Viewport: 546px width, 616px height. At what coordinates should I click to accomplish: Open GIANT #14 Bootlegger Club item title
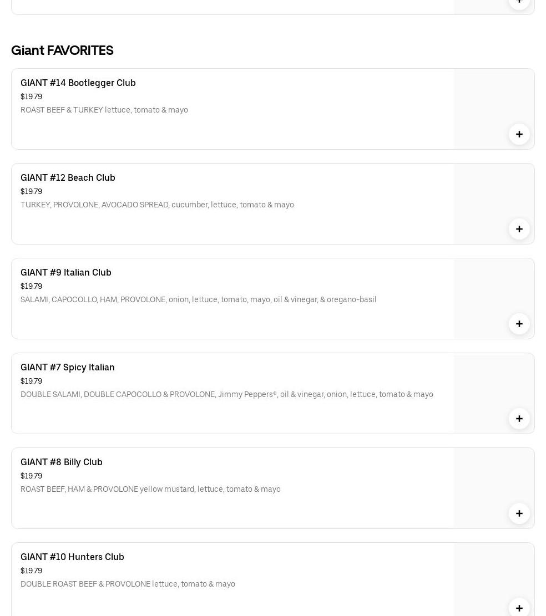click(x=78, y=83)
